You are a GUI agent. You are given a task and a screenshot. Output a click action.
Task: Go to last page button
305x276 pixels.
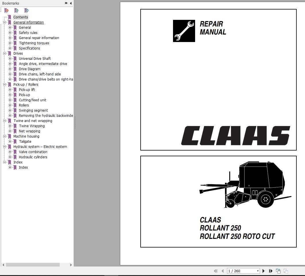[x=271, y=271]
